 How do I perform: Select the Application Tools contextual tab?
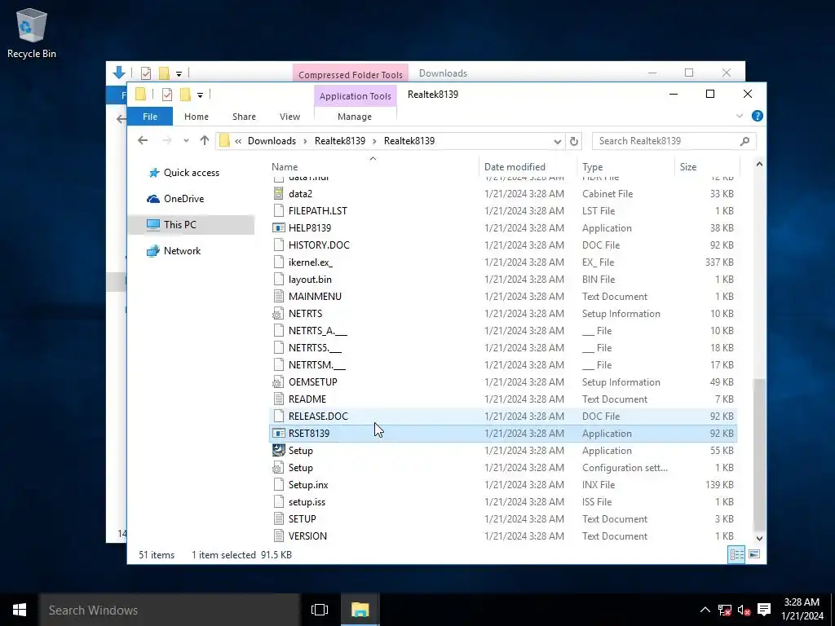point(356,96)
